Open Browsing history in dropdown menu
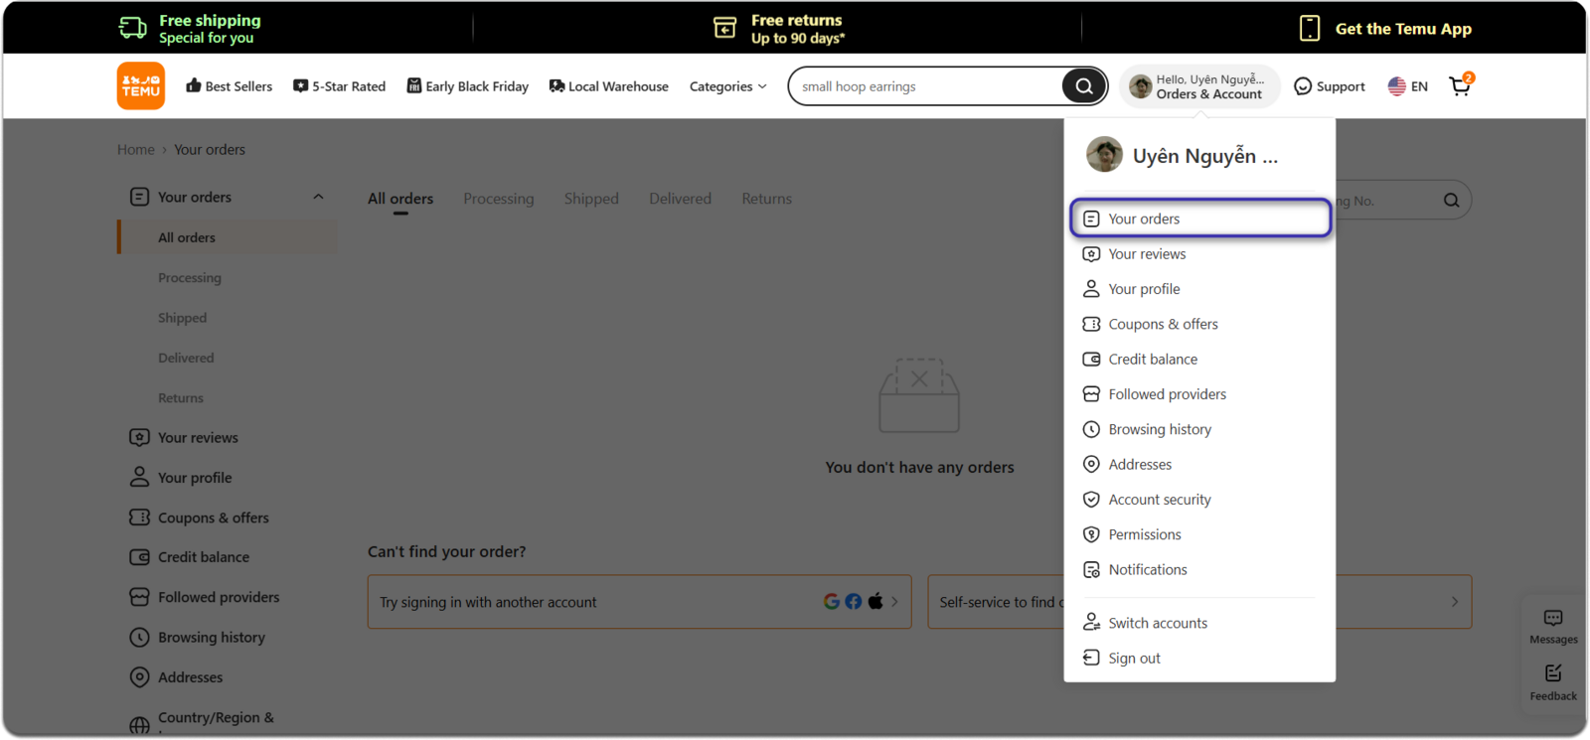 [x=1200, y=429]
